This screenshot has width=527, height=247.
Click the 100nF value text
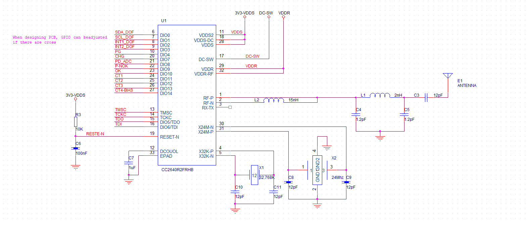pos(82,153)
